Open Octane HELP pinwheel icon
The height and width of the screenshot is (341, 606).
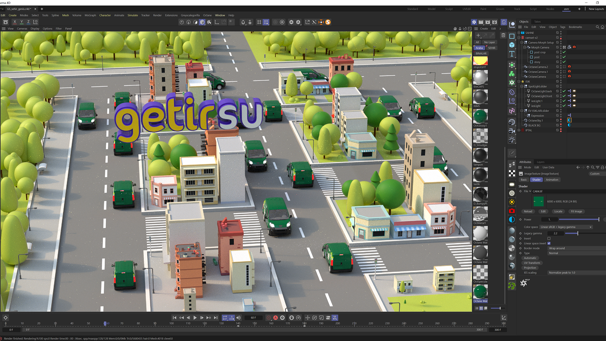pyautogui.click(x=524, y=283)
